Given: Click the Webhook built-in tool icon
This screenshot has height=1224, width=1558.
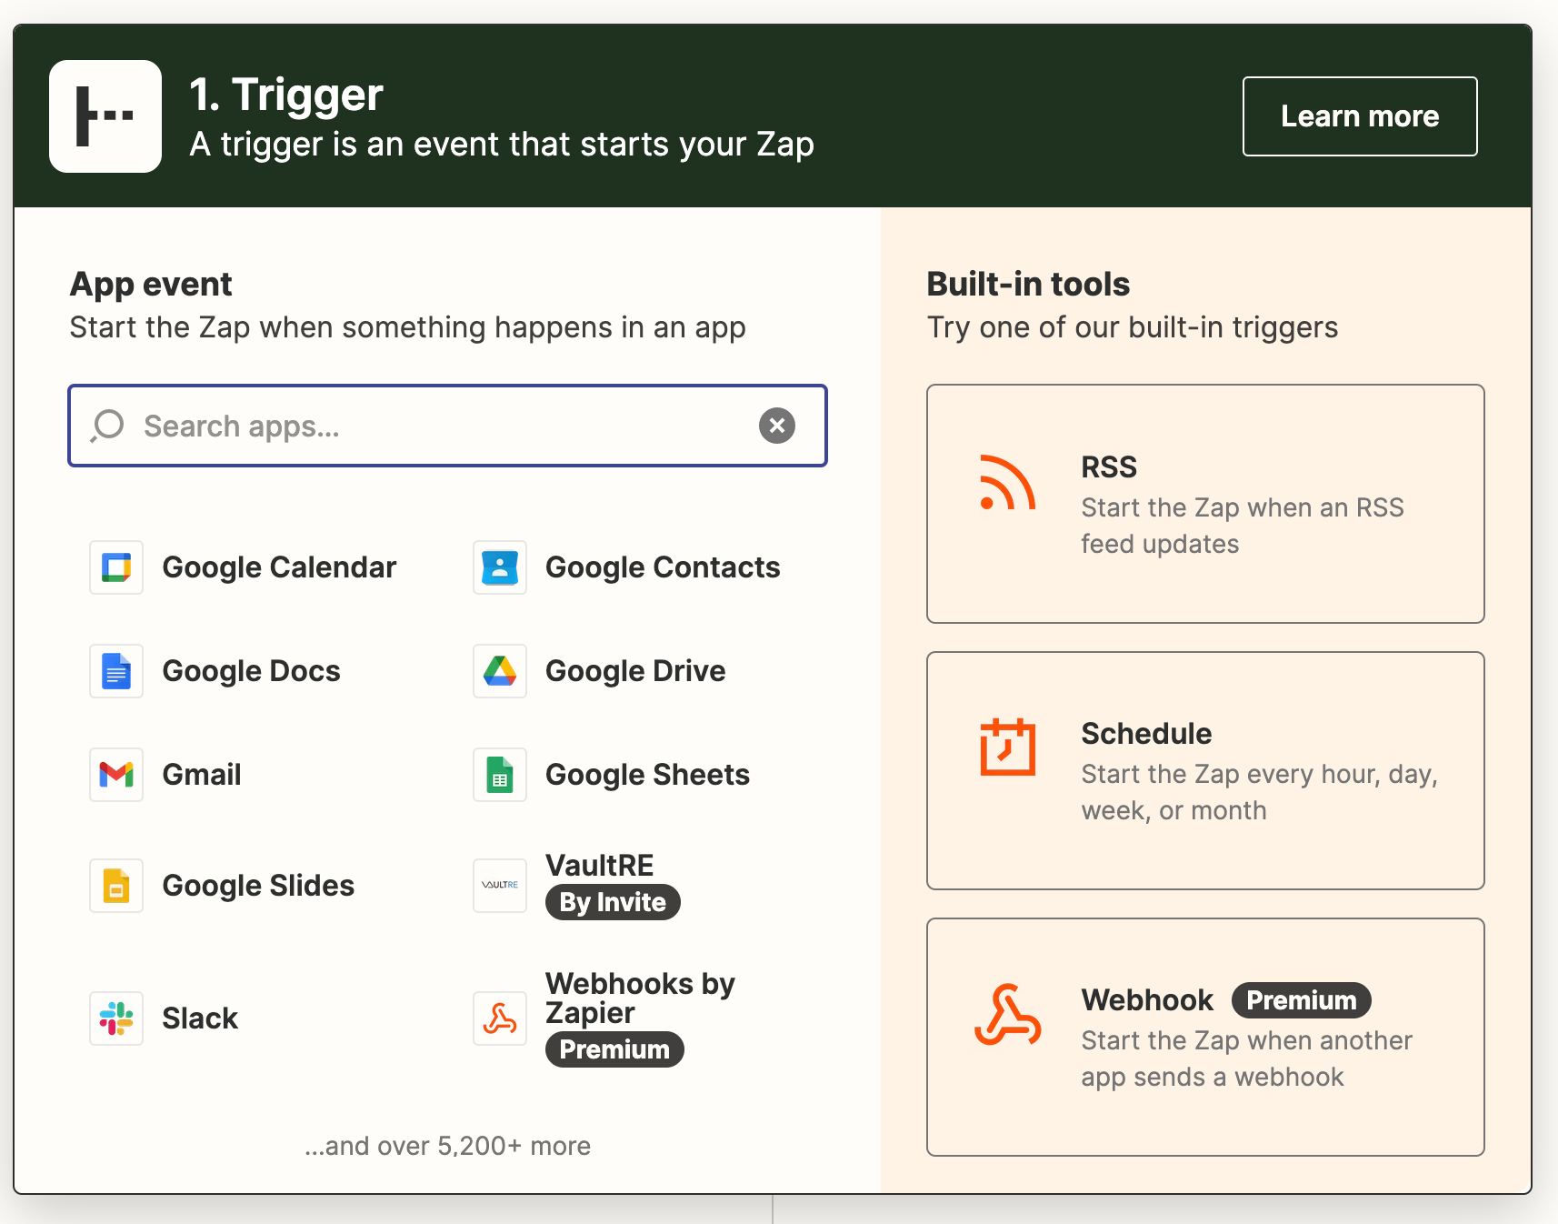Looking at the screenshot, I should 1007,1015.
